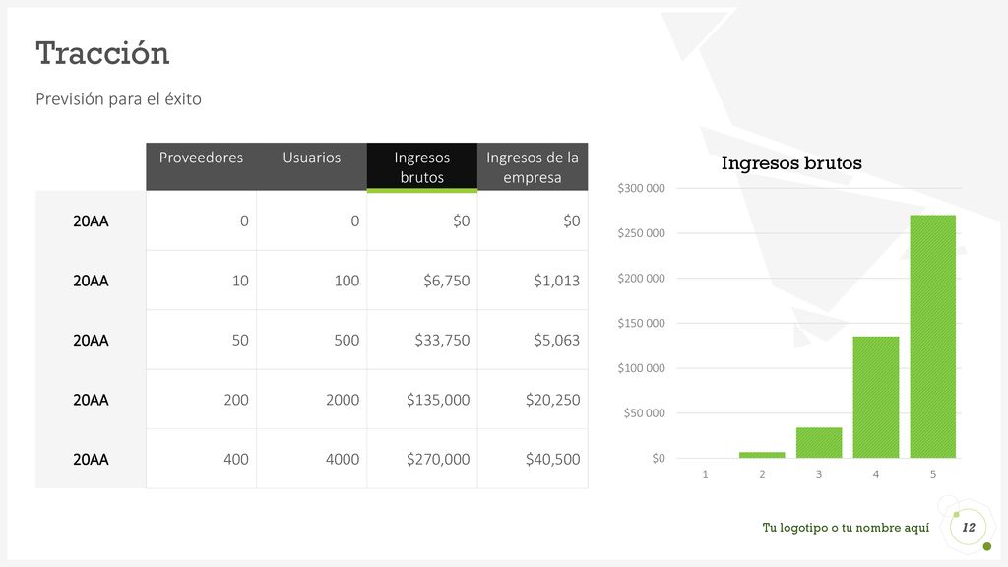Select the cell containing $5,063
The image size is (1008, 567).
pos(533,340)
